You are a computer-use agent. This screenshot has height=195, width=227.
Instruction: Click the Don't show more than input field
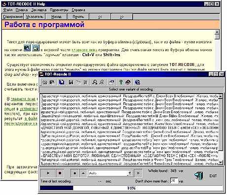pyautogui.click(x=174, y=181)
